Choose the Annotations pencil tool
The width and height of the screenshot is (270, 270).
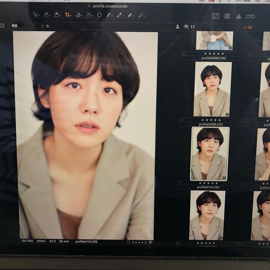[141, 15]
